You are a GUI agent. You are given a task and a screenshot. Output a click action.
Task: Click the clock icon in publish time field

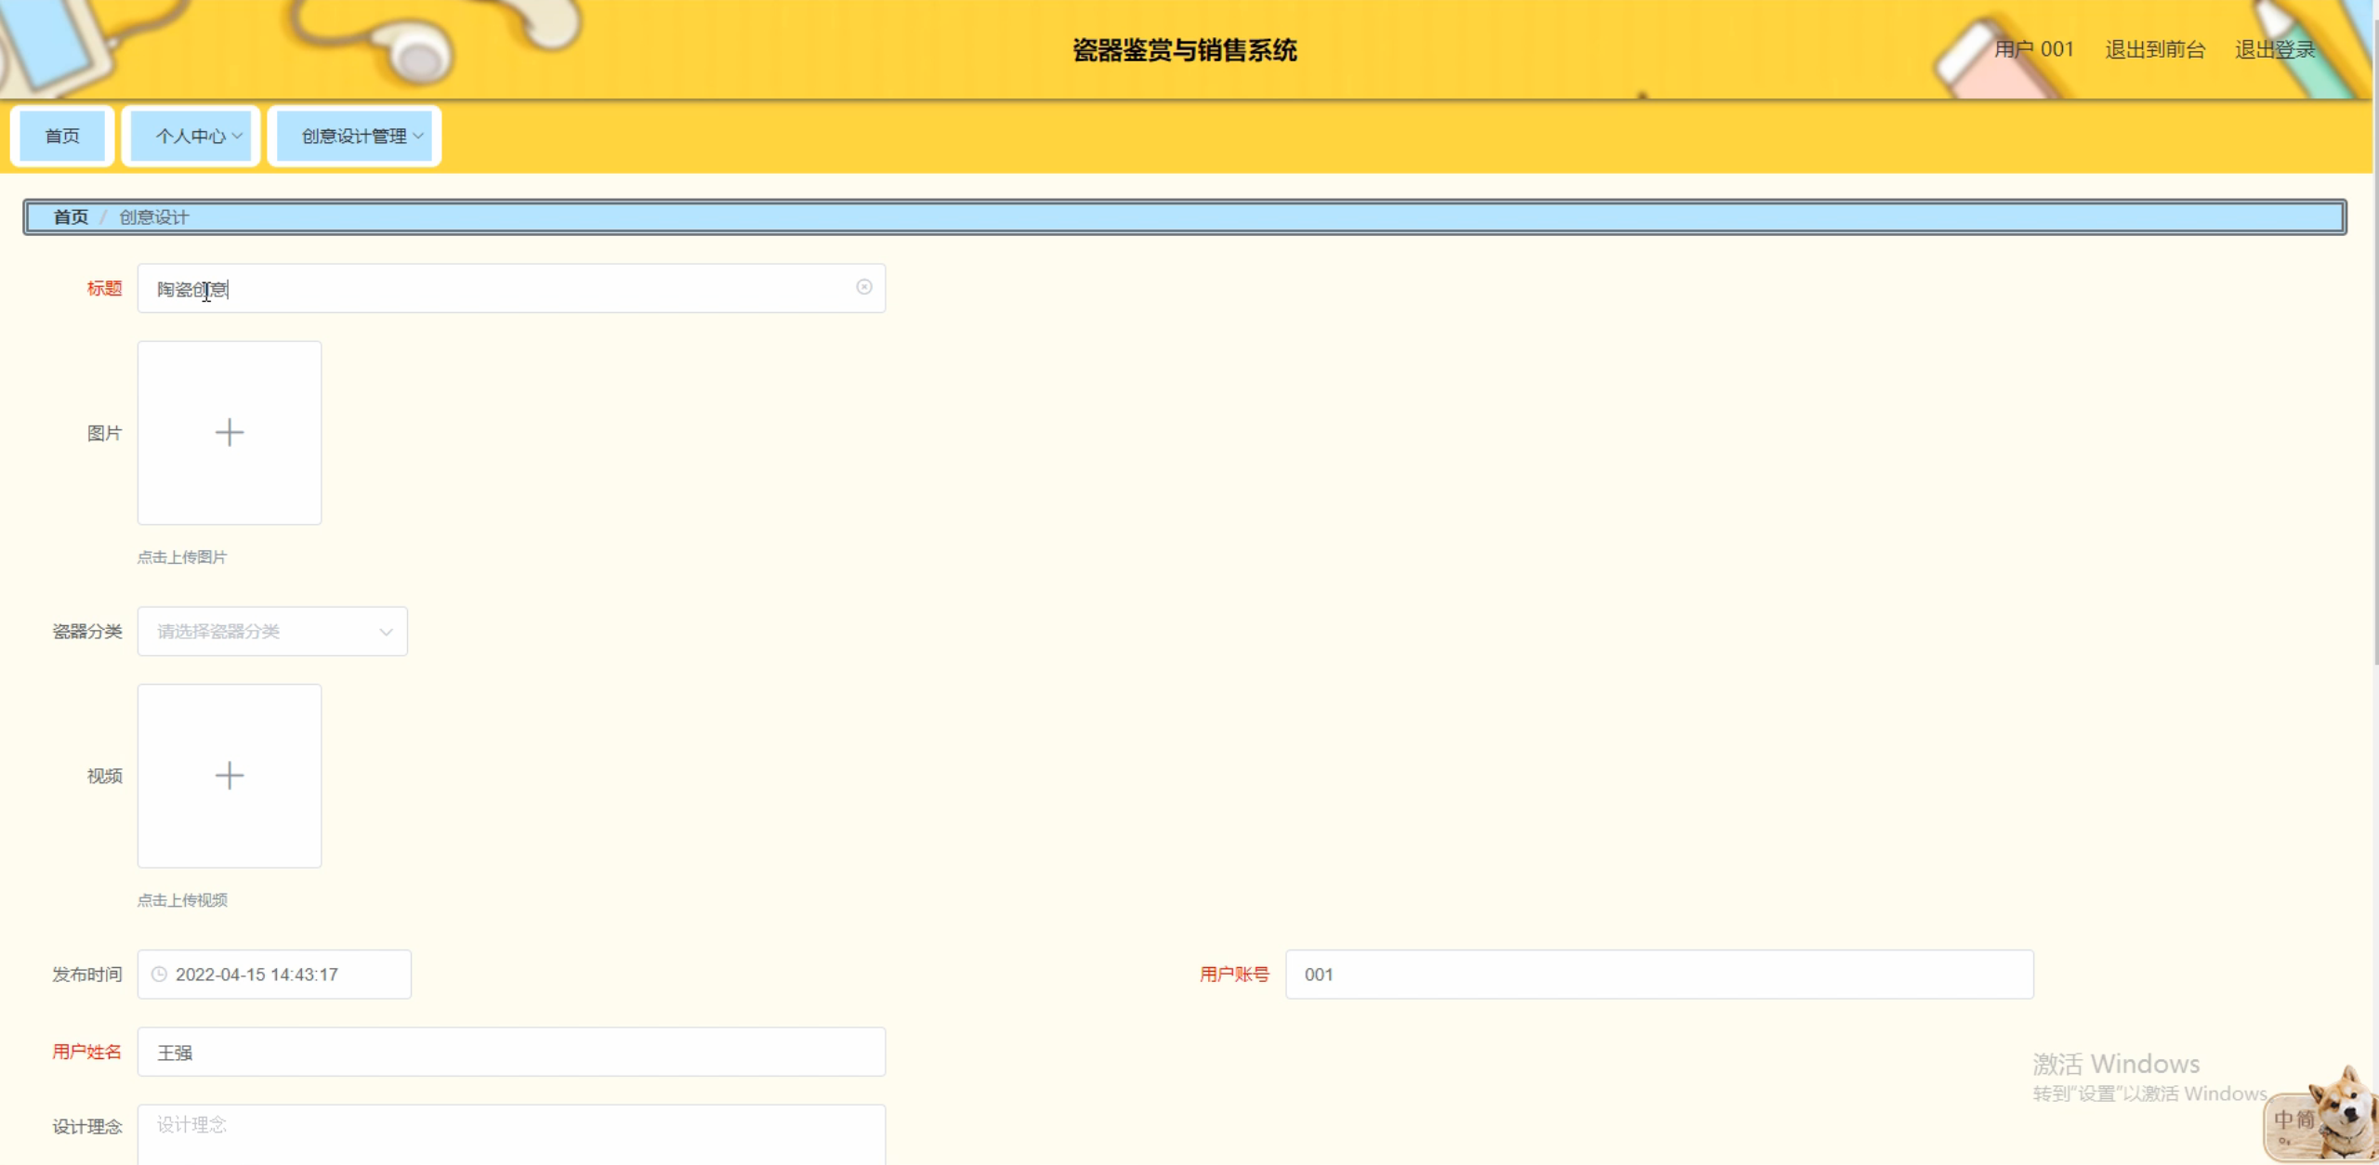pos(159,974)
